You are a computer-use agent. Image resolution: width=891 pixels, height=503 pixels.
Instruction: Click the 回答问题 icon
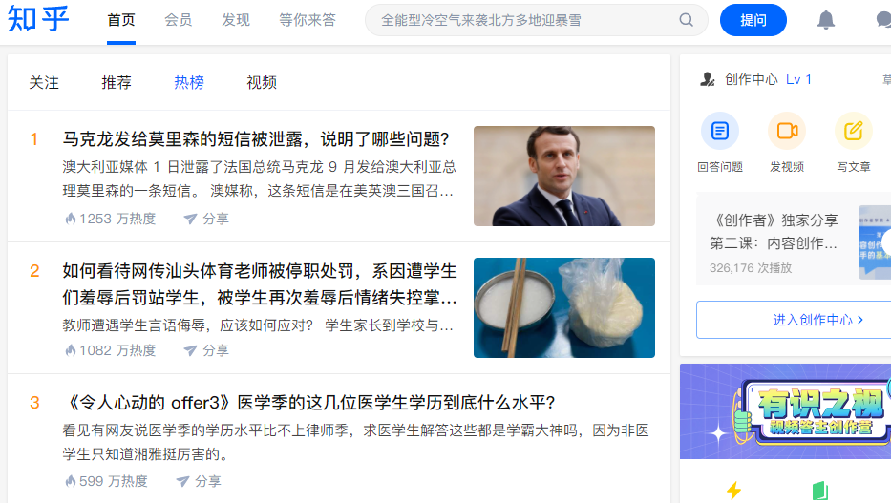click(720, 131)
